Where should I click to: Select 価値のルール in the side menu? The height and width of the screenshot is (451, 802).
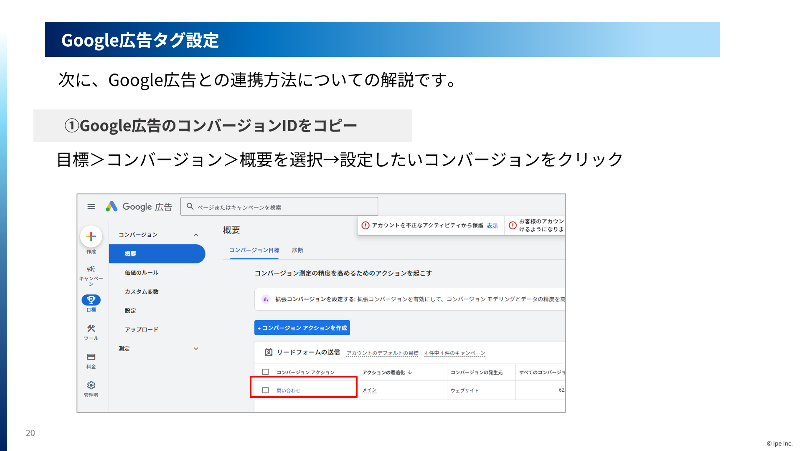tap(141, 273)
